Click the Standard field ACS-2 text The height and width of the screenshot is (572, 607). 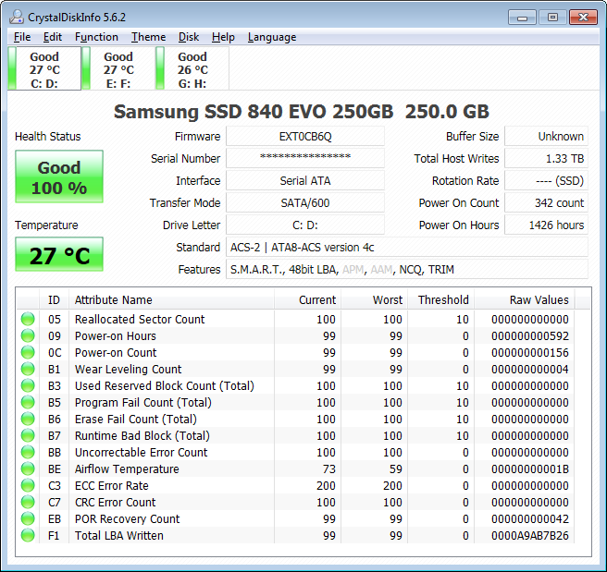(x=407, y=247)
